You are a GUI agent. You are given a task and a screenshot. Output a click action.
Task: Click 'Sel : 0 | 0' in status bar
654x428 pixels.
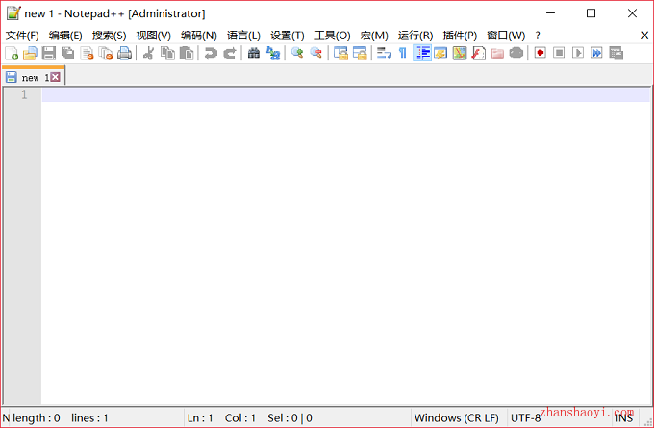(289, 417)
